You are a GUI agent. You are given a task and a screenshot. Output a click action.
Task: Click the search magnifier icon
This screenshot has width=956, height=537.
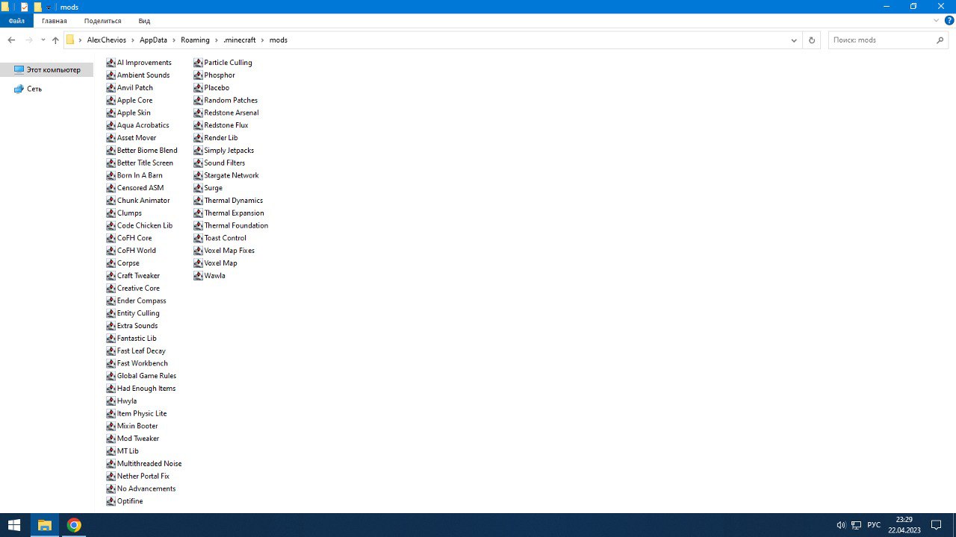pos(940,40)
